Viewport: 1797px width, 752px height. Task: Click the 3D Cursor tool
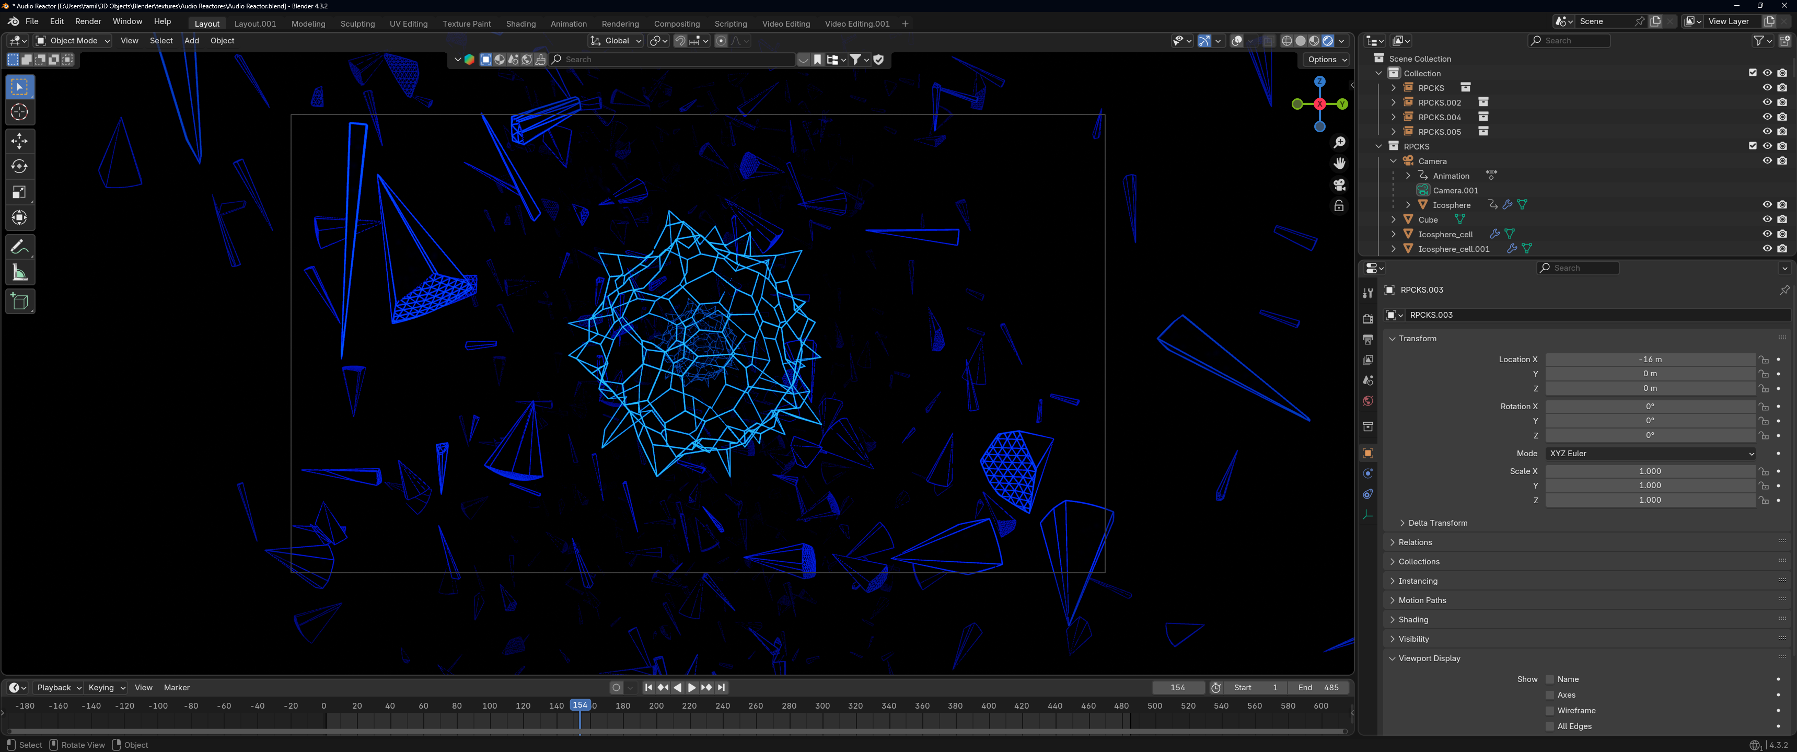coord(19,112)
